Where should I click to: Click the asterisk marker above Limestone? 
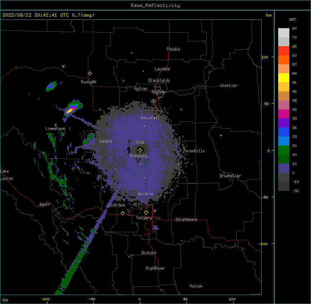(55, 125)
